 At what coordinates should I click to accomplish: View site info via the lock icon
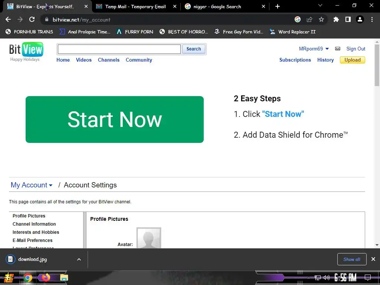pyautogui.click(x=47, y=20)
